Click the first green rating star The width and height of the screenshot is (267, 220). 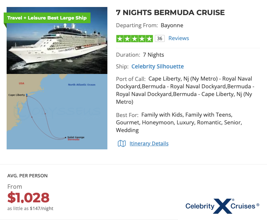(120, 39)
